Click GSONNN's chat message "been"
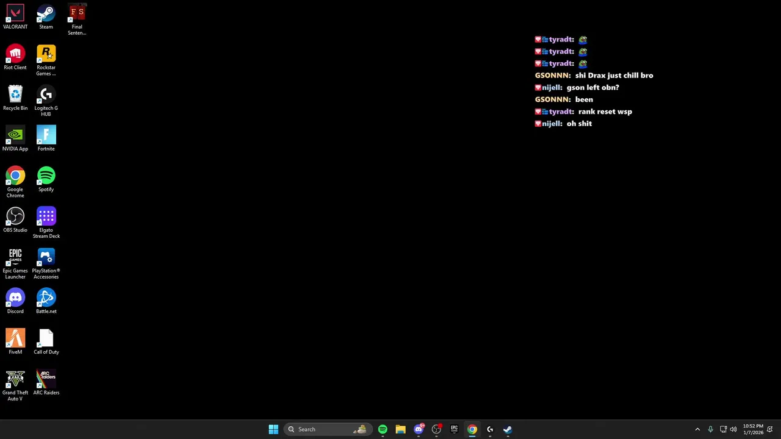The width and height of the screenshot is (781, 439). 584,99
